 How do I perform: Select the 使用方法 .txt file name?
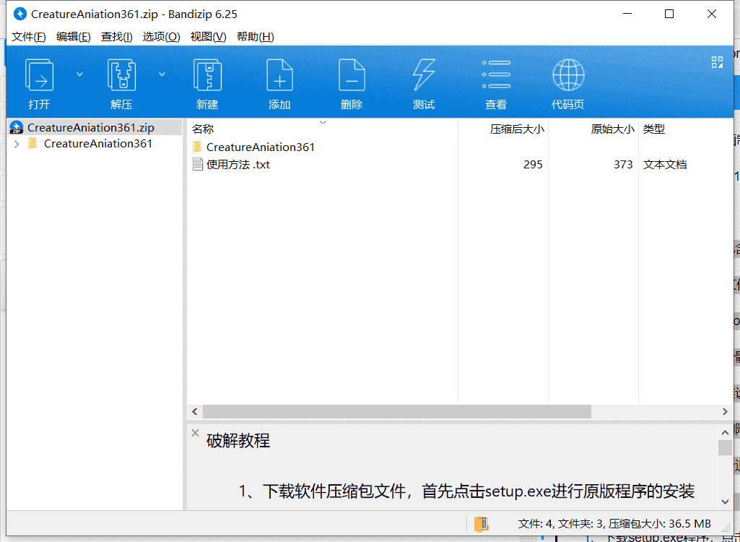coord(238,165)
